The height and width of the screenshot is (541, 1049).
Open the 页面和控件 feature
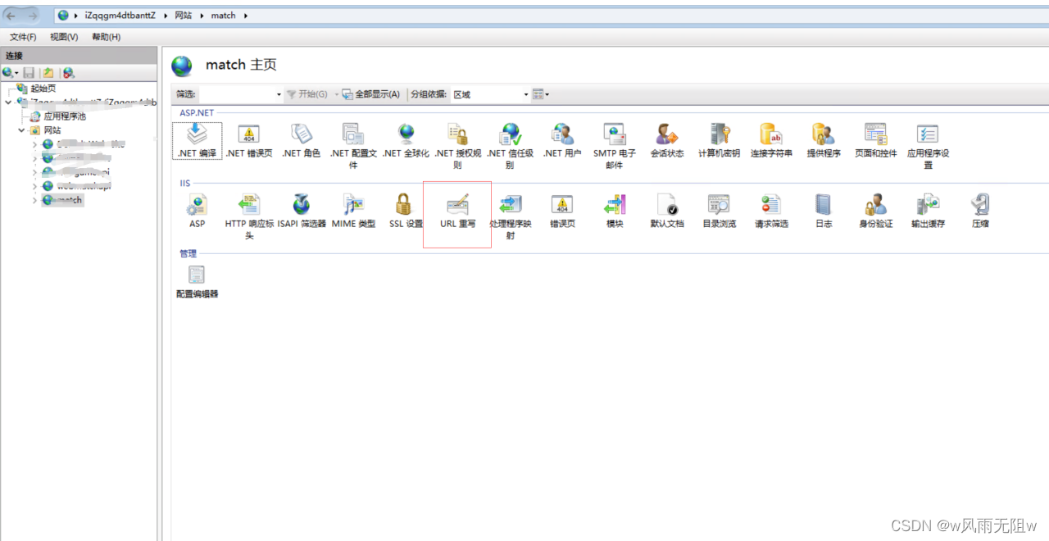(876, 140)
